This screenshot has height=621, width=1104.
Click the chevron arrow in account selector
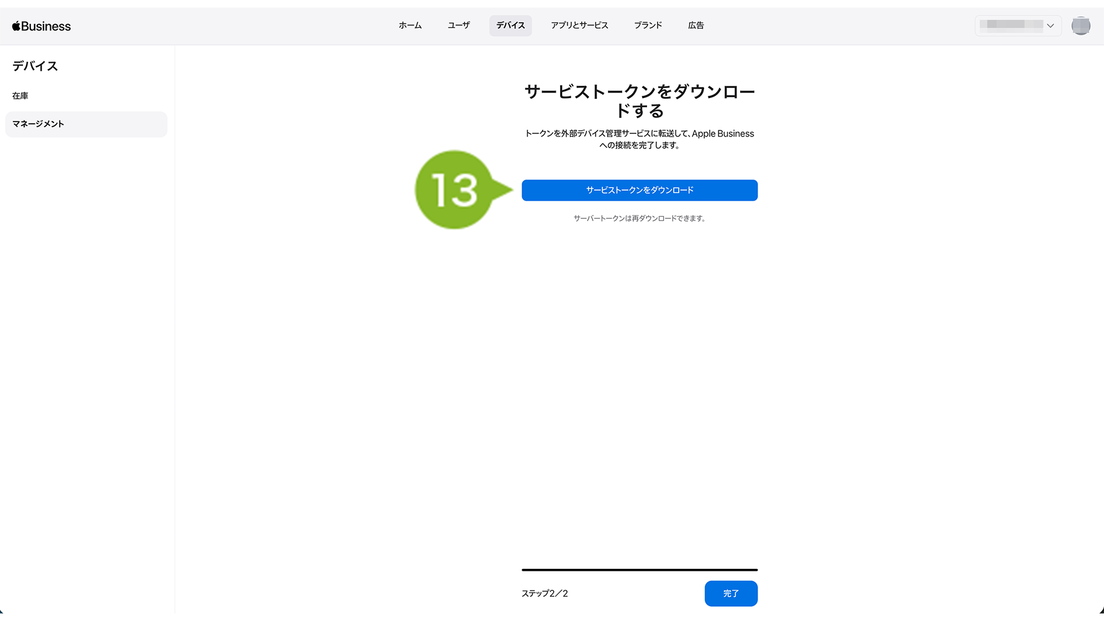tap(1051, 25)
